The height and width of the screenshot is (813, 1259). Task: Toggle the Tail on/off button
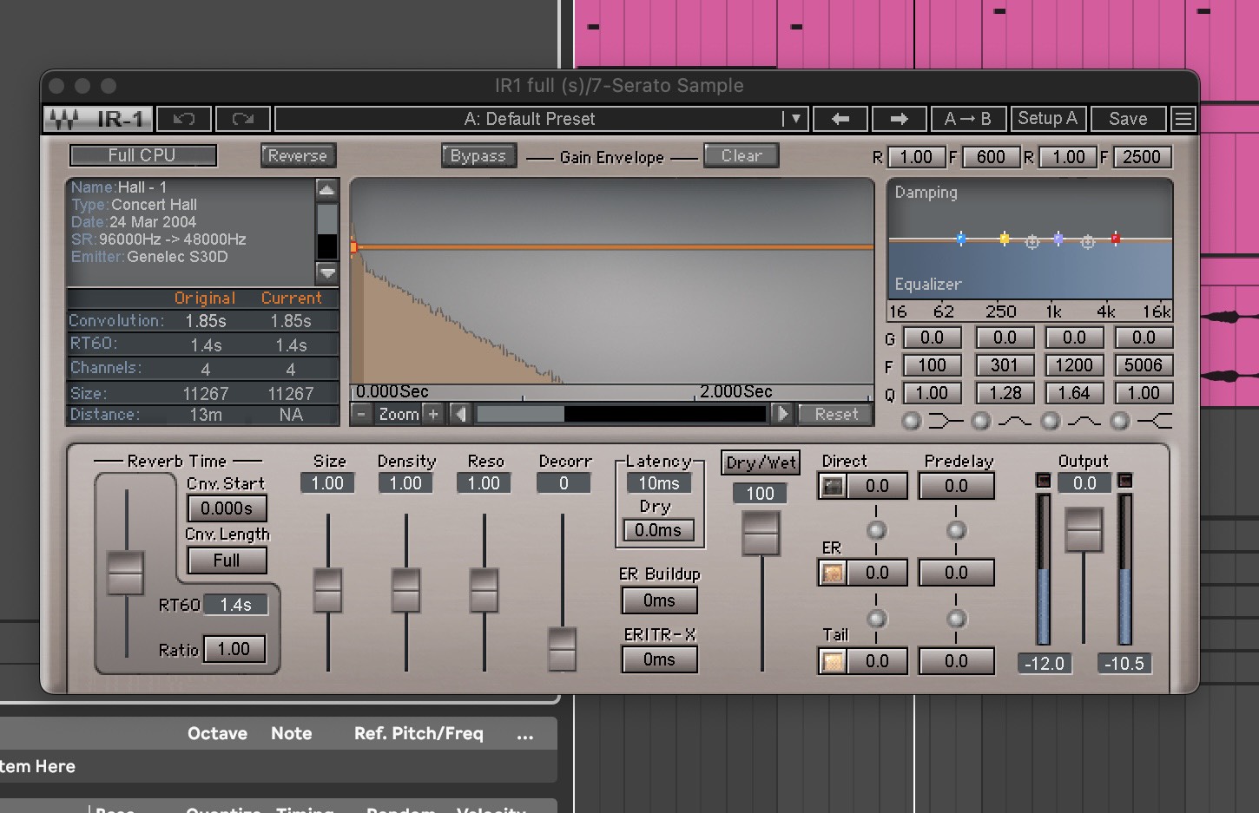pyautogui.click(x=833, y=661)
